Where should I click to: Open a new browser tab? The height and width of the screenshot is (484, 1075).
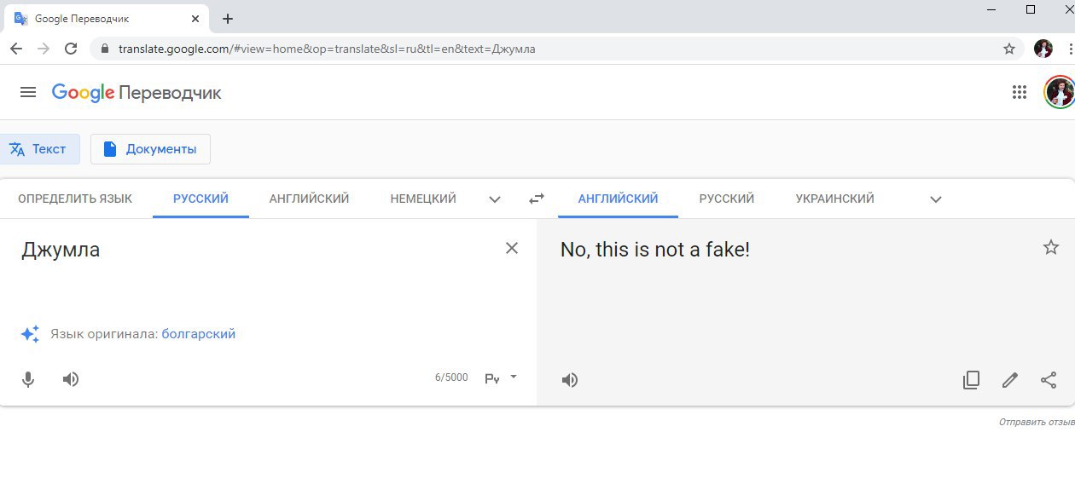pyautogui.click(x=228, y=19)
